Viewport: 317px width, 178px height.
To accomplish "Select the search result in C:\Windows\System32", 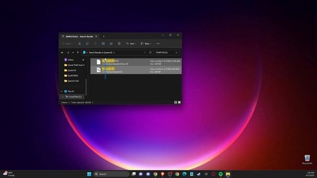I will pos(136,70).
